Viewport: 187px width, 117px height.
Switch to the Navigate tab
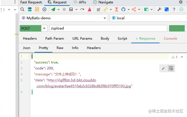point(103,2)
